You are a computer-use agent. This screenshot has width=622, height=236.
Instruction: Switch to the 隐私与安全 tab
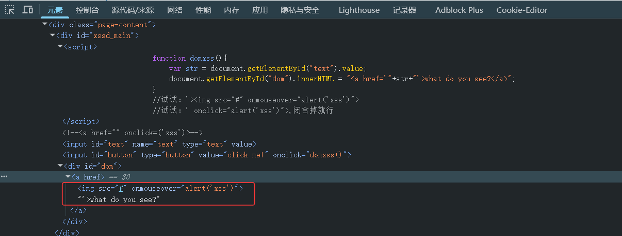pos(300,10)
